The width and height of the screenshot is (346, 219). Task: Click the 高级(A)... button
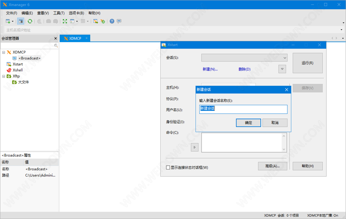(x=272, y=166)
